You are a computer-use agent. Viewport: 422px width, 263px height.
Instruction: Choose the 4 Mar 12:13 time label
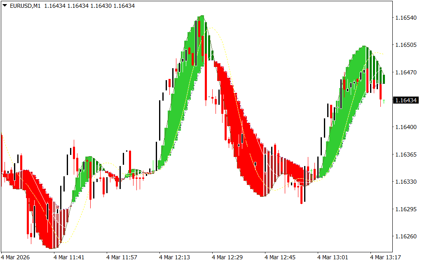[174, 257]
